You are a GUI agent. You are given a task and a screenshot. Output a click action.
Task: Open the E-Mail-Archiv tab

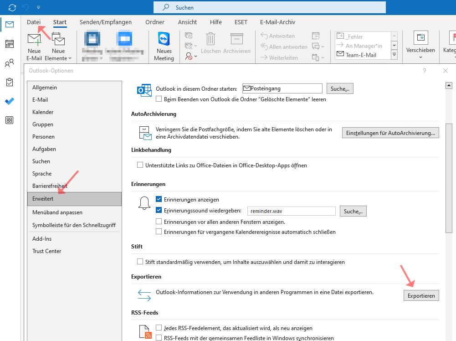coord(277,22)
